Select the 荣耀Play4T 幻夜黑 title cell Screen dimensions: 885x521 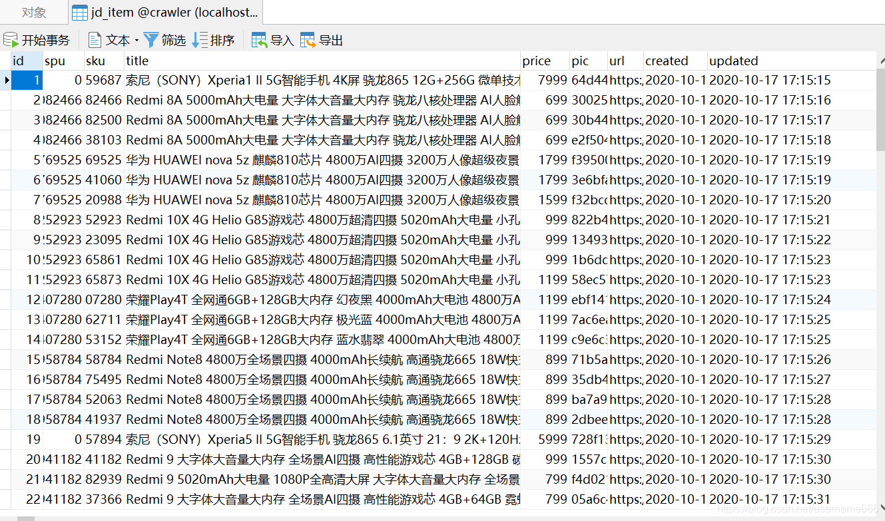322,300
